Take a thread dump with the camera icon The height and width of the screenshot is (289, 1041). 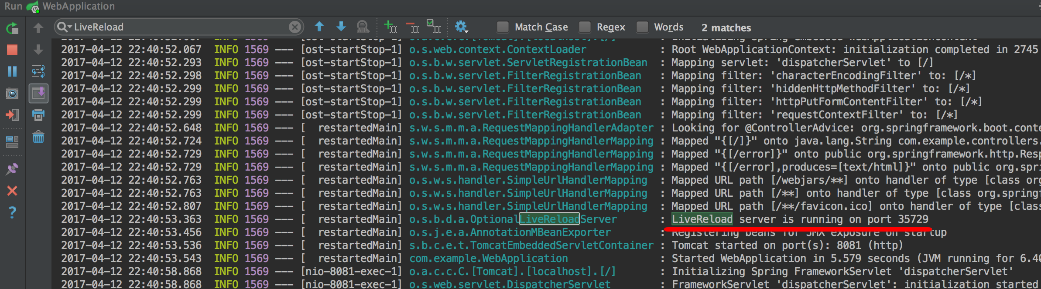(x=12, y=93)
